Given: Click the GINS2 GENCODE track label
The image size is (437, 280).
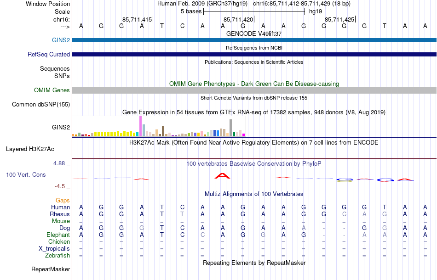Looking at the screenshot, I should 61,40.
